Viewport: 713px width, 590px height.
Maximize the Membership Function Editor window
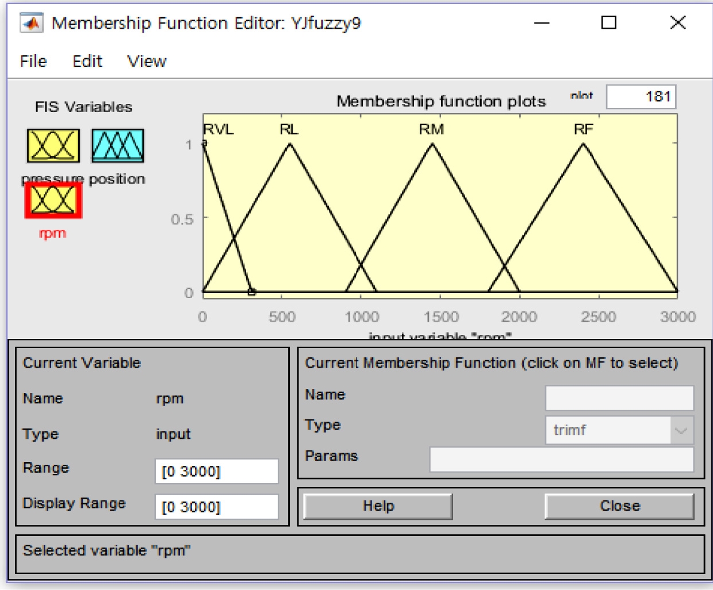click(608, 23)
